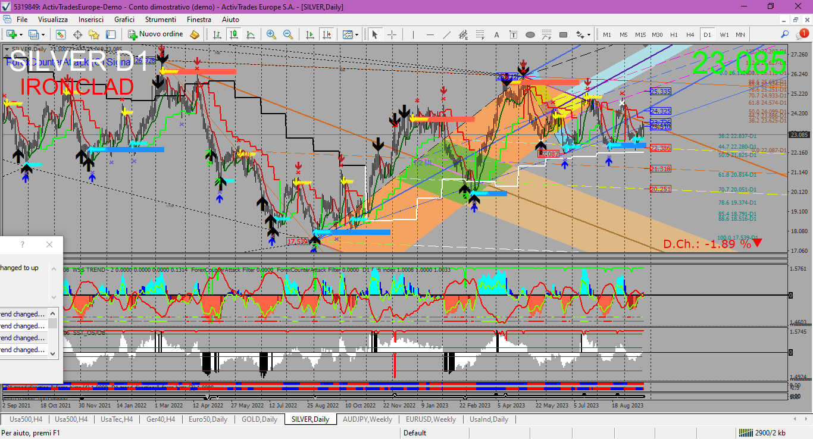Set the timeframe to M15
The width and height of the screenshot is (813, 439).
pos(640,35)
